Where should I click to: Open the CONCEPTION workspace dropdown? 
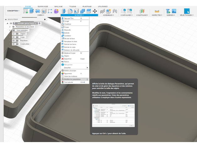point(13,11)
